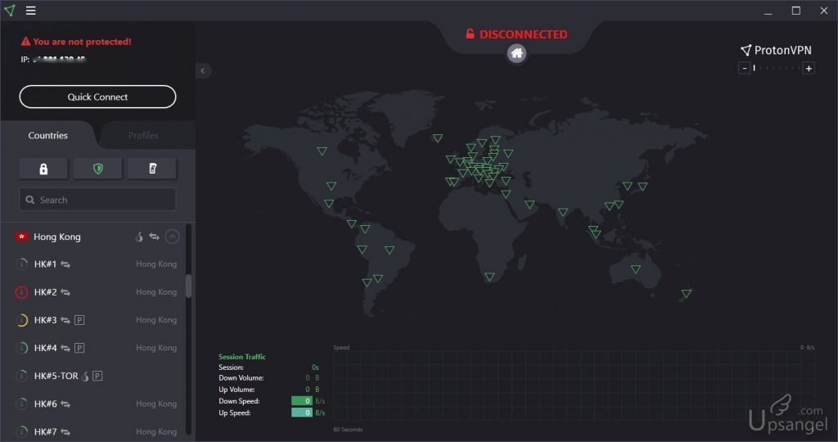This screenshot has height=442, width=838.
Task: Click the DISCONNECTED status label
Action: click(523, 34)
